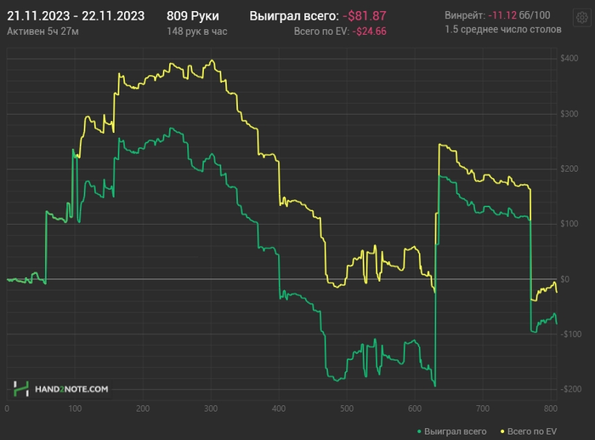Click the $0 y-axis label
Image resolution: width=595 pixels, height=440 pixels.
pyautogui.click(x=575, y=279)
